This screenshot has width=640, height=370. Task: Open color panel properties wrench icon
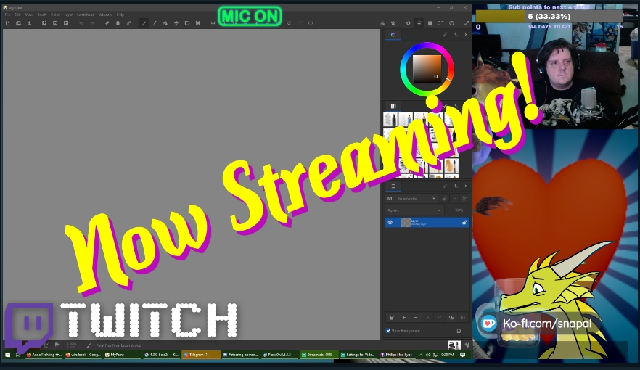click(445, 35)
